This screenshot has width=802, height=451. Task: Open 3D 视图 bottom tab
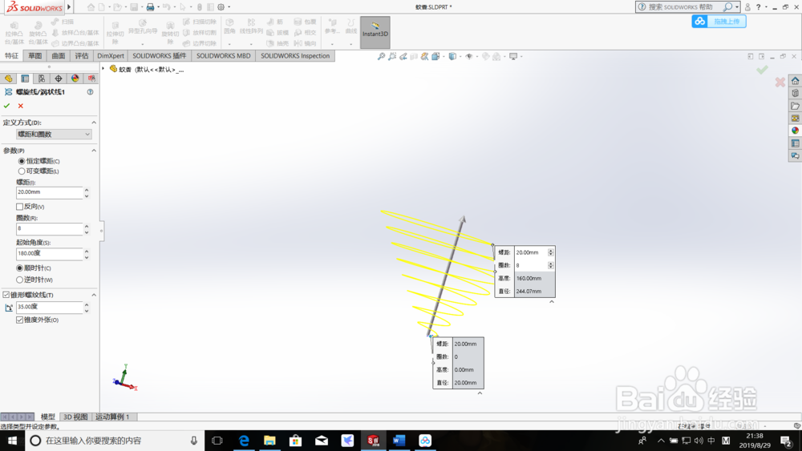[x=75, y=417]
